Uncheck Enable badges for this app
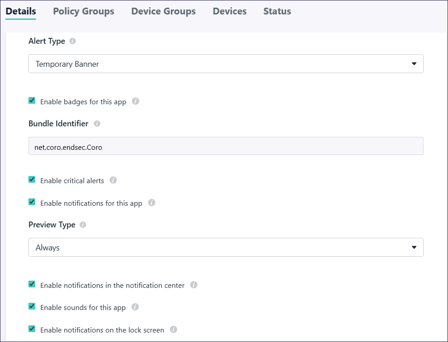Viewport: 448px width, 342px height. click(x=32, y=101)
